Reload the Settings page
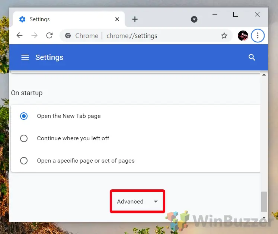Image resolution: width=278 pixels, height=234 pixels. (49, 36)
